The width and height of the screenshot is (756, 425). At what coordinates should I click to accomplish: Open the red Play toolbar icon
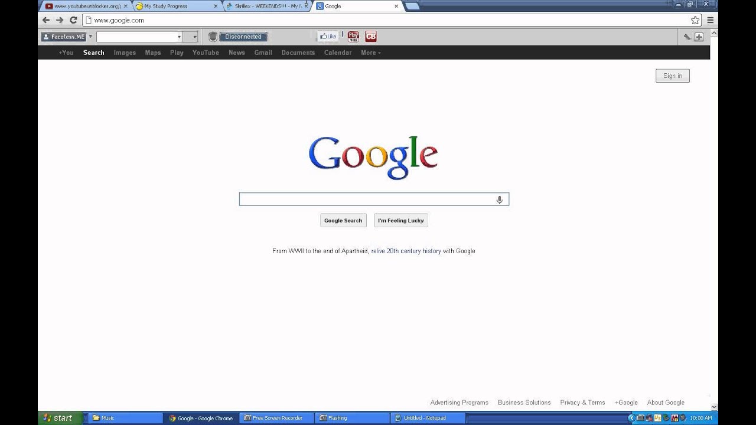point(353,37)
